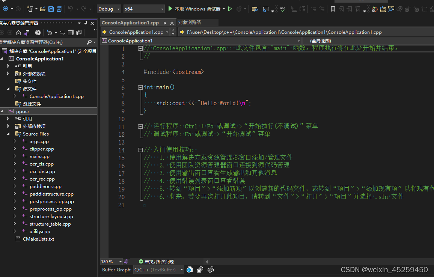The image size is (434, 277).
Task: Click the Undo icon in the toolbar
Action: (70, 8)
